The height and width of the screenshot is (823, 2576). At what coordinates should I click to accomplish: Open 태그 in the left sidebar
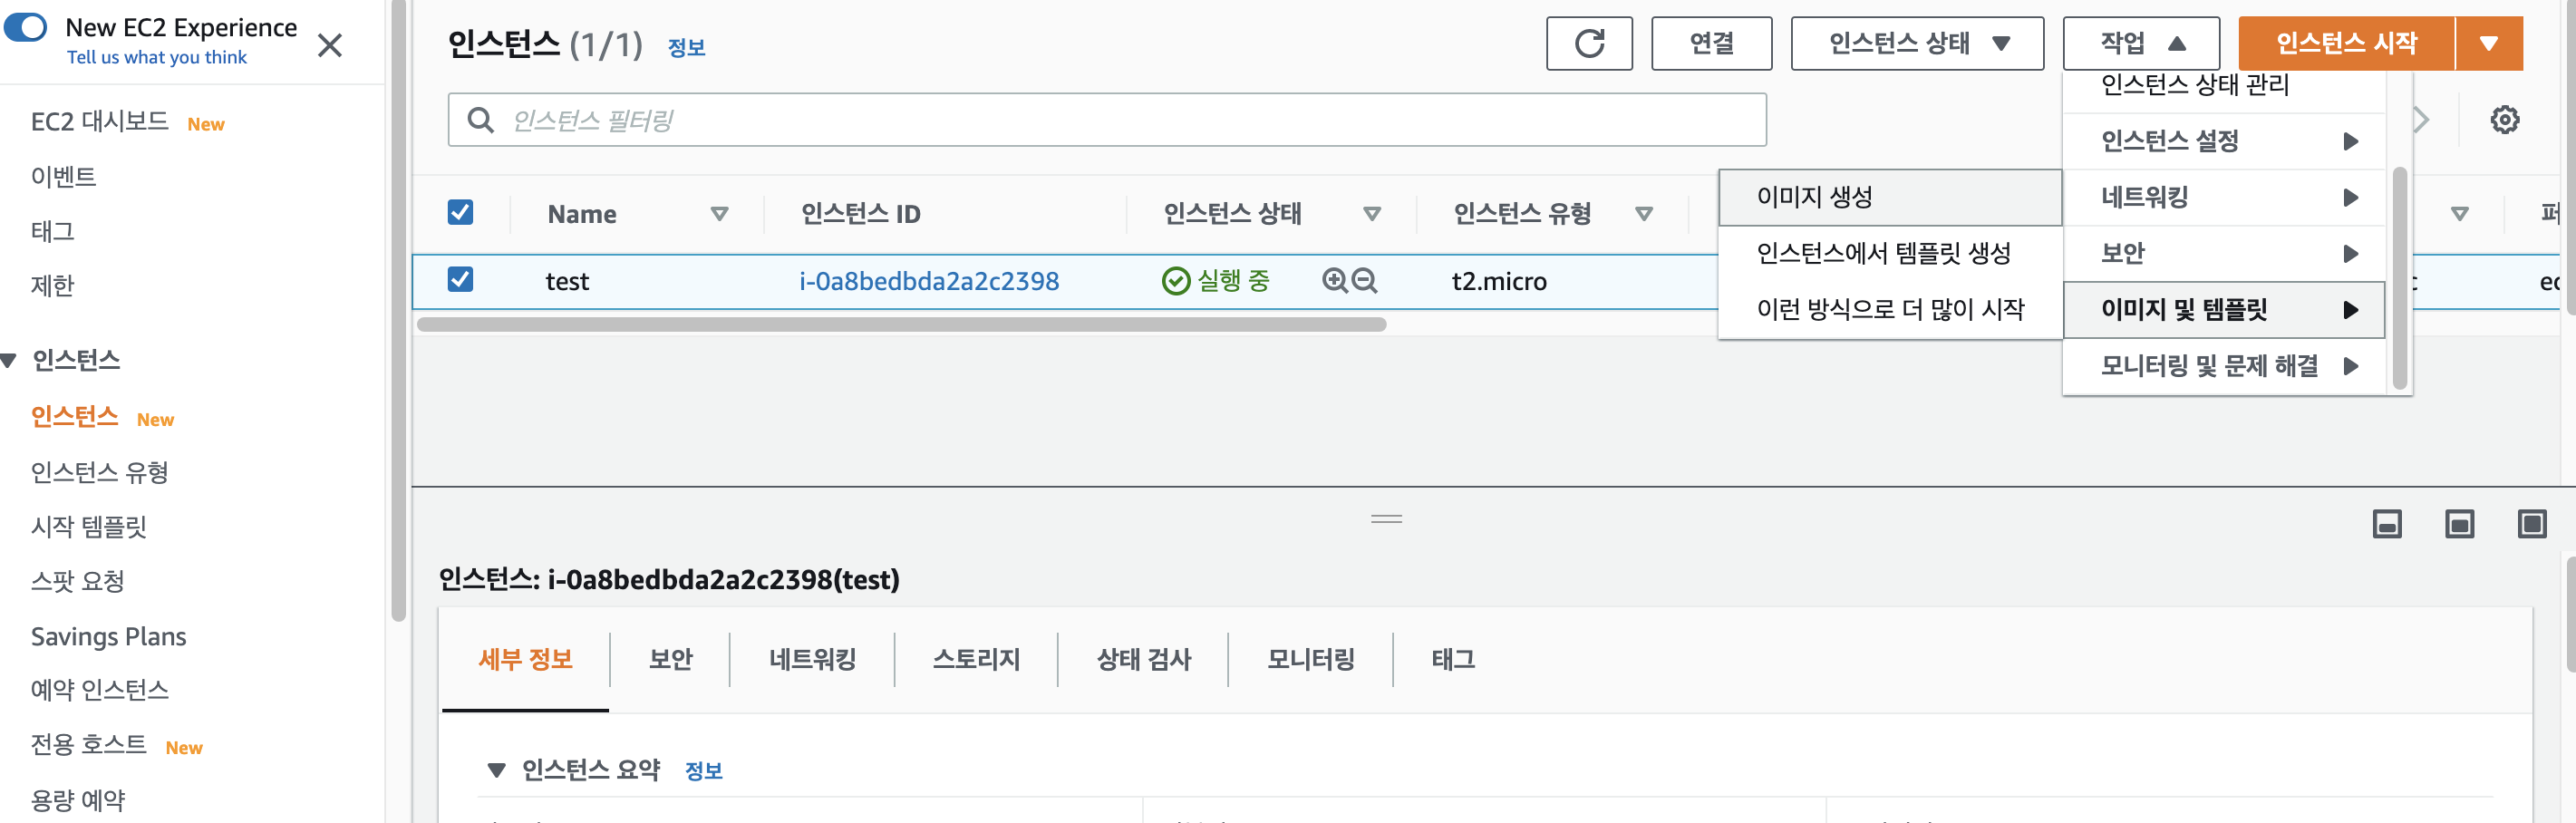(x=52, y=231)
